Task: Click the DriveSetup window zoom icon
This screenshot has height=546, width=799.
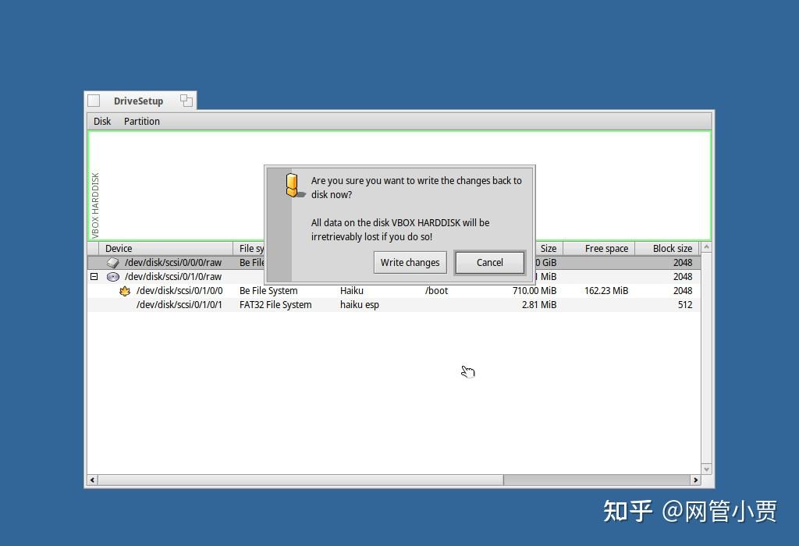Action: [186, 101]
